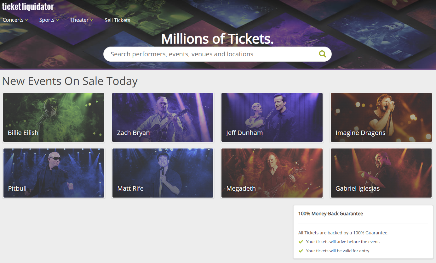Open the Sell Tickets link
Image resolution: width=436 pixels, height=263 pixels.
[117, 20]
